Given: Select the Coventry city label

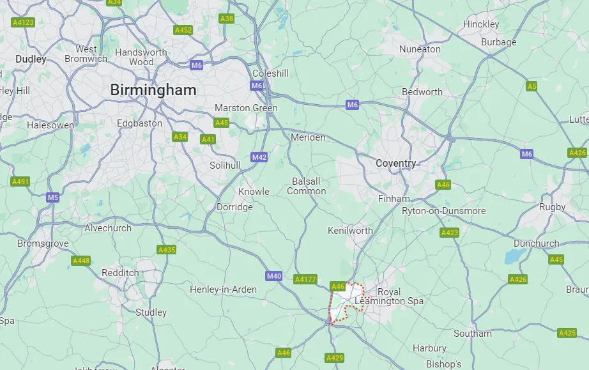Looking at the screenshot, I should (396, 164).
